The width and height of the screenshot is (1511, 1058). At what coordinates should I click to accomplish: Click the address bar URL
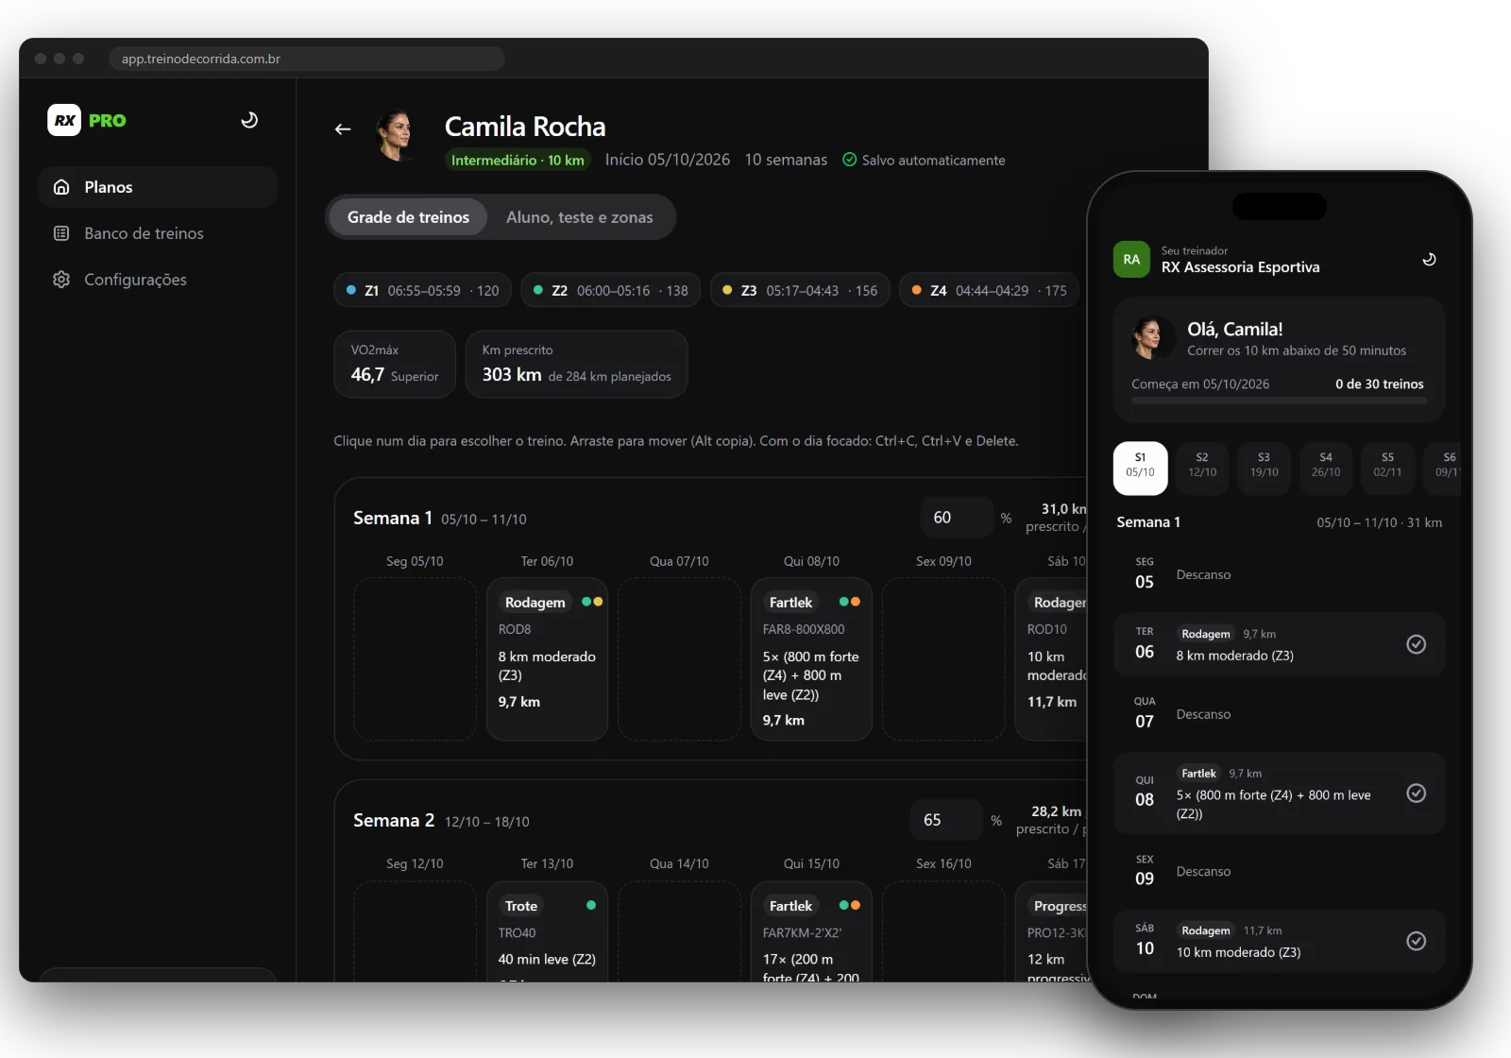point(307,59)
